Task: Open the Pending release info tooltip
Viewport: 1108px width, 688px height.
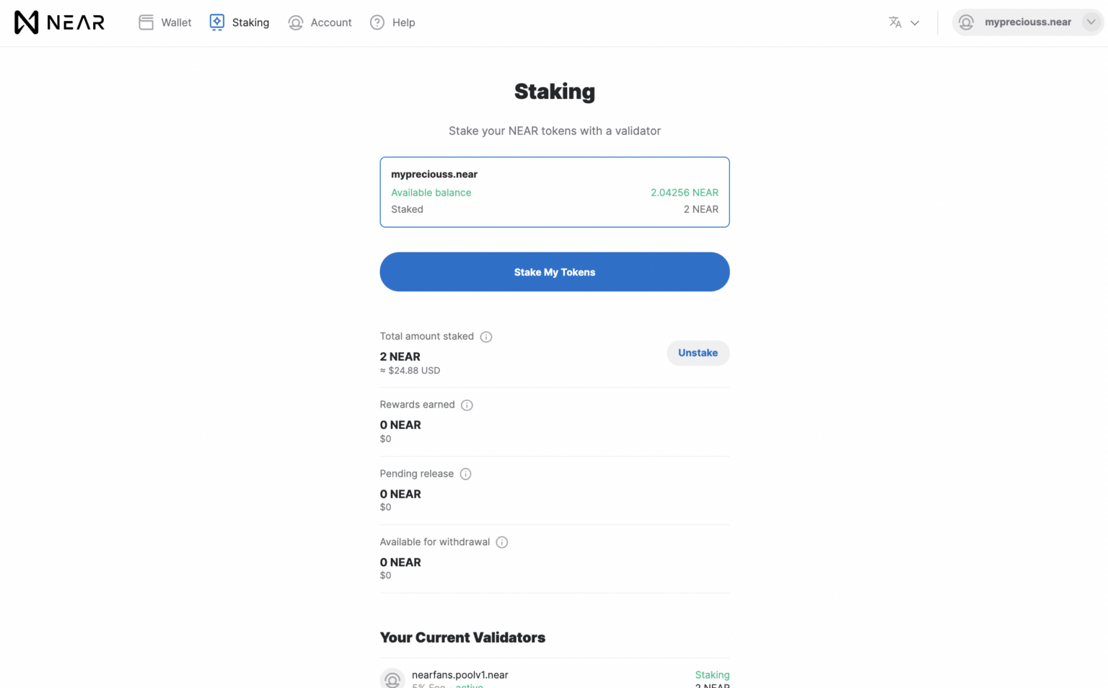Action: coord(465,474)
